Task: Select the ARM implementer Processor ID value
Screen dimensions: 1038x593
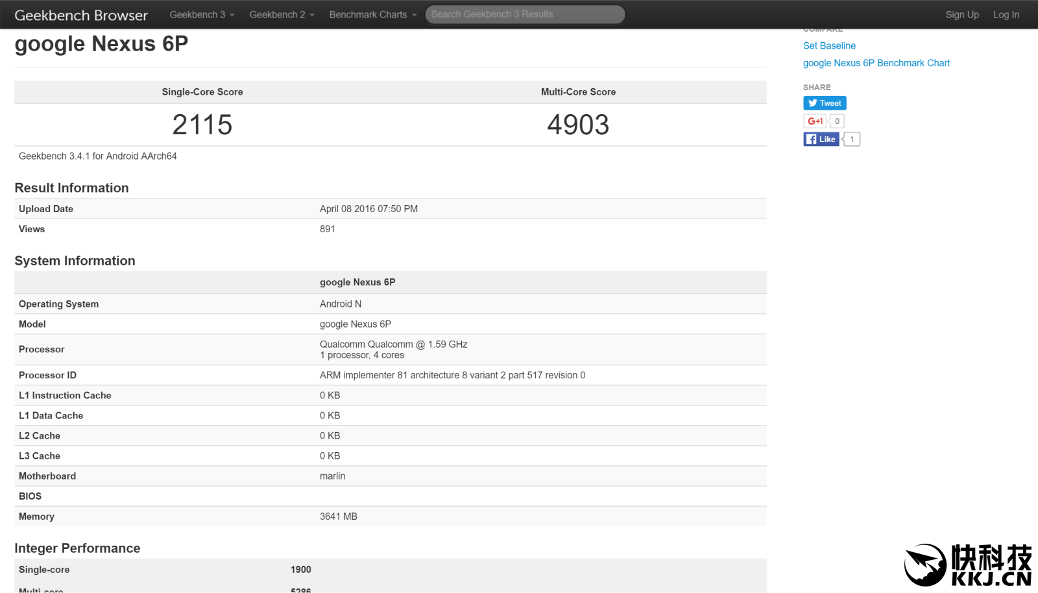Action: (x=453, y=375)
